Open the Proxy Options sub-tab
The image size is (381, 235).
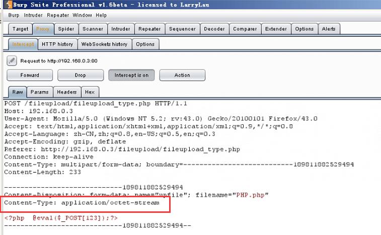[145, 44]
